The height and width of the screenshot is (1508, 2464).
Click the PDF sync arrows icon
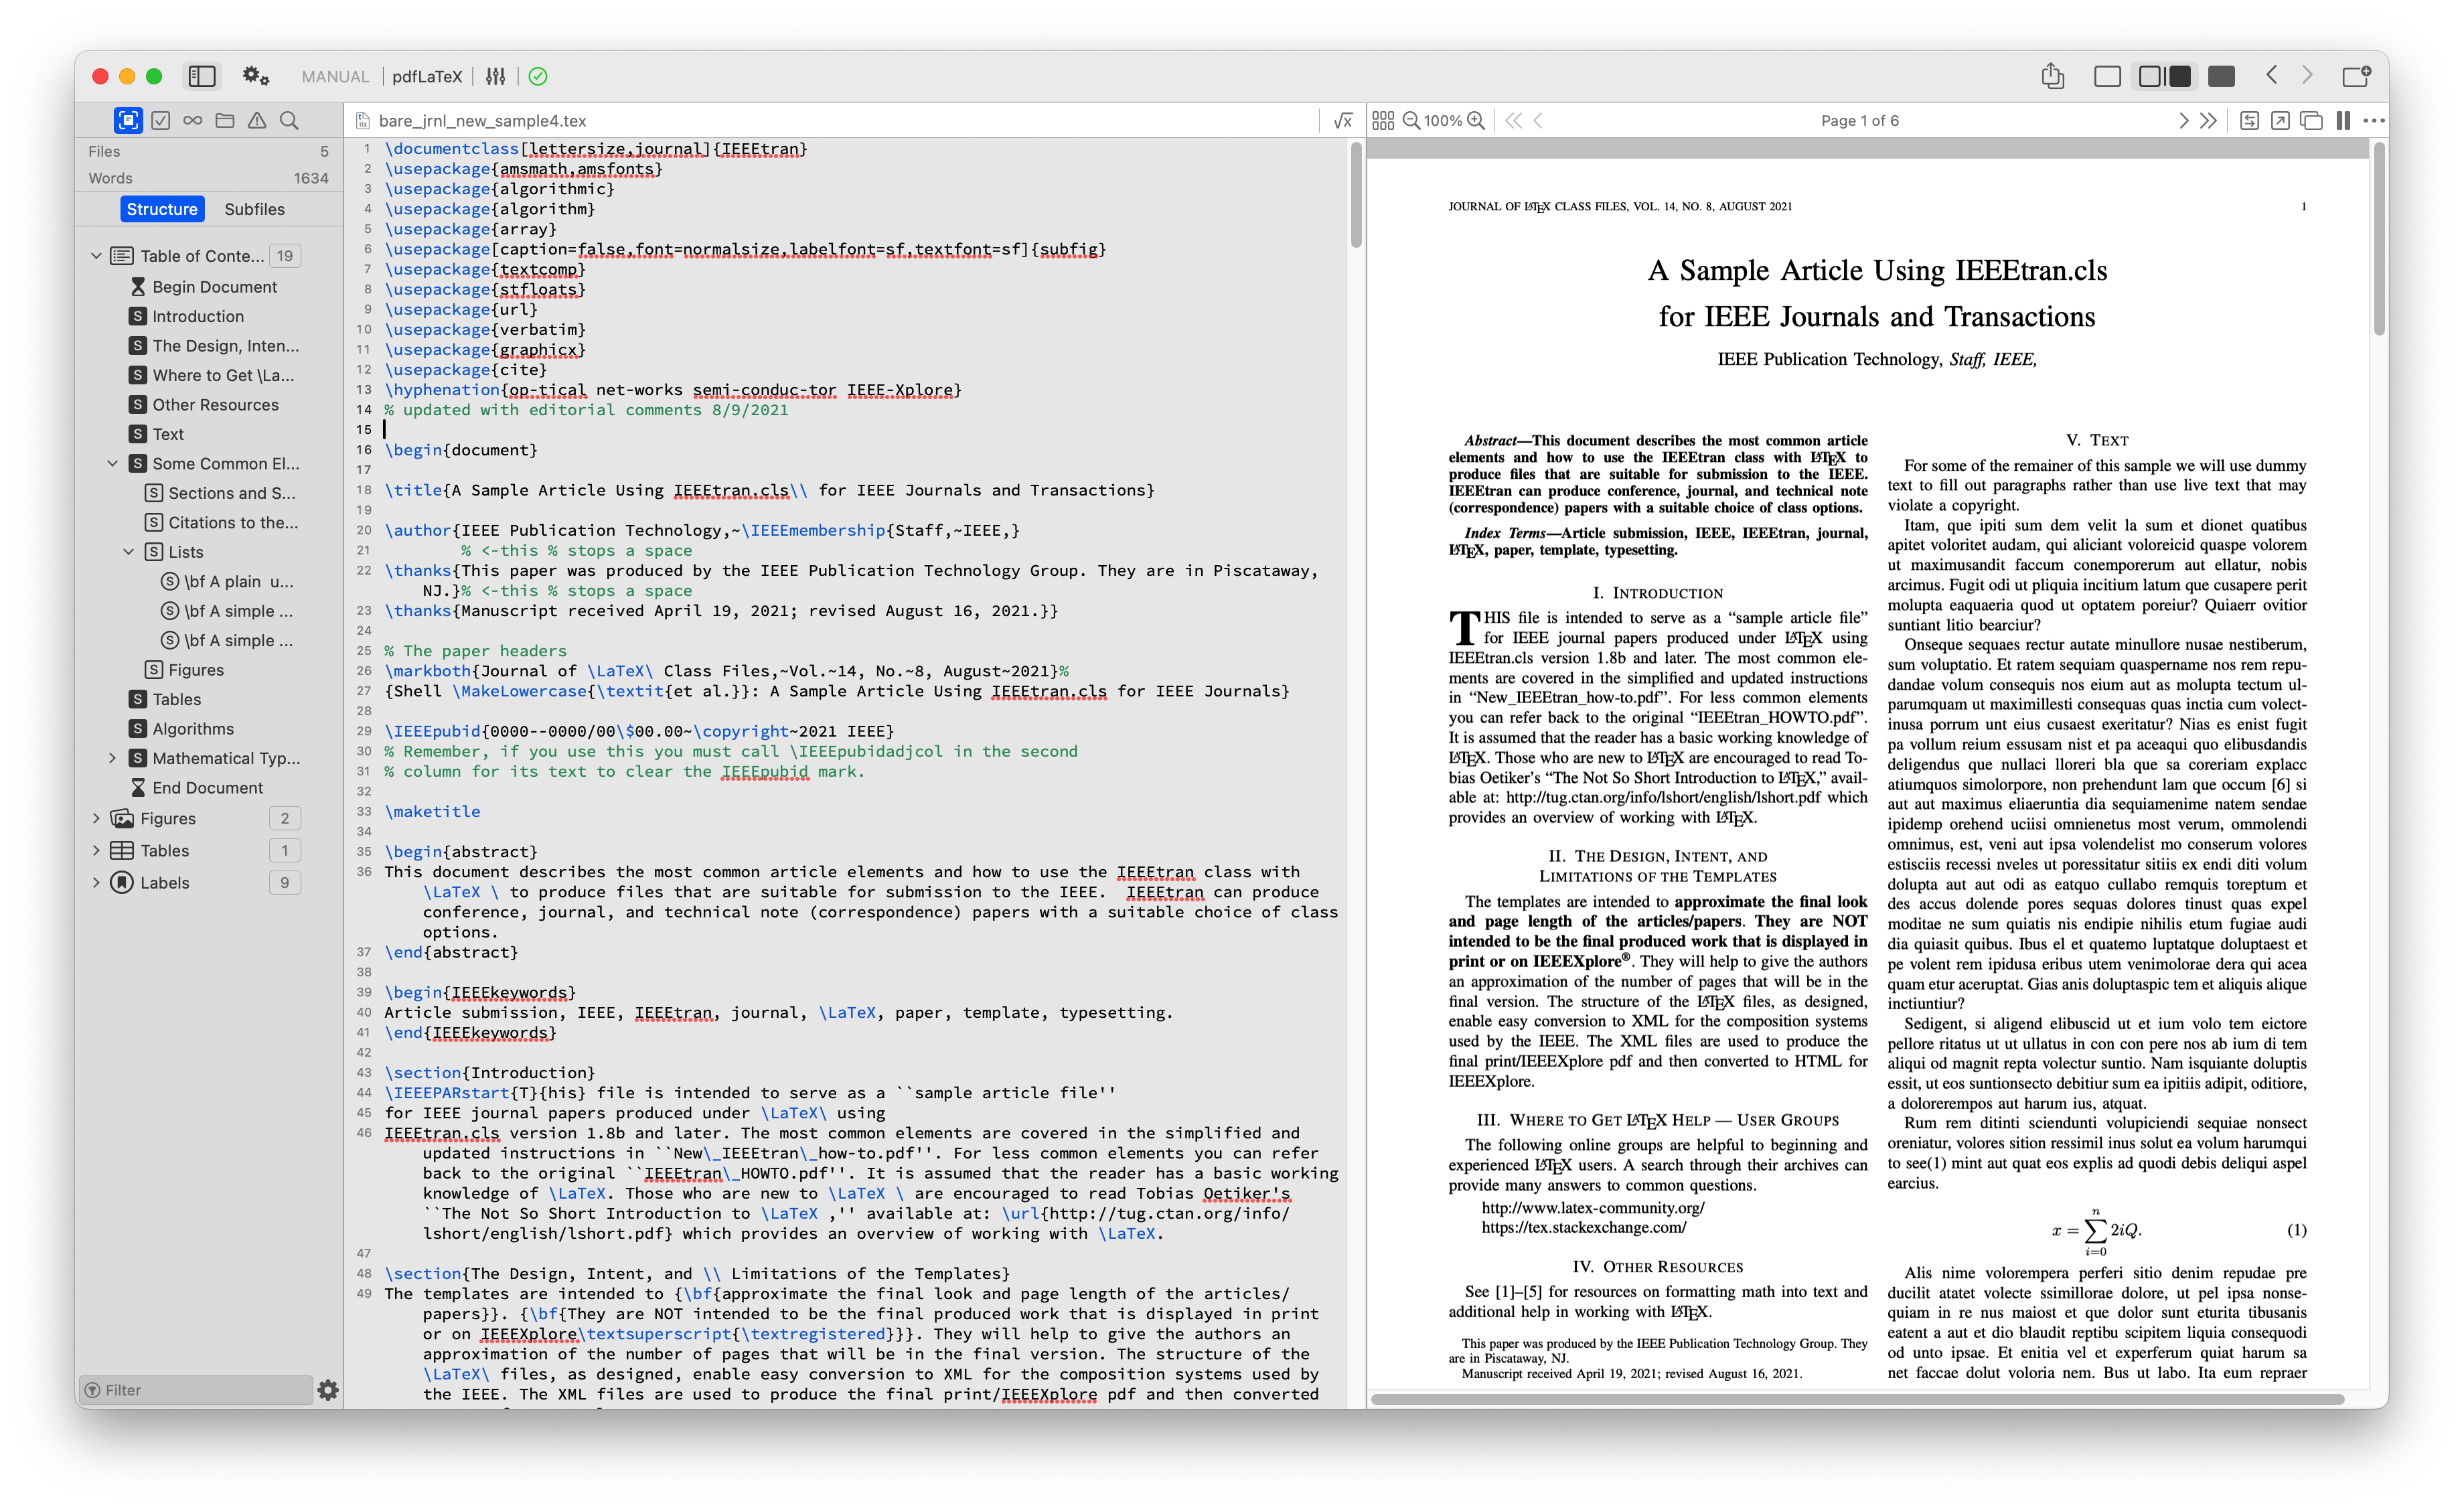2249,120
